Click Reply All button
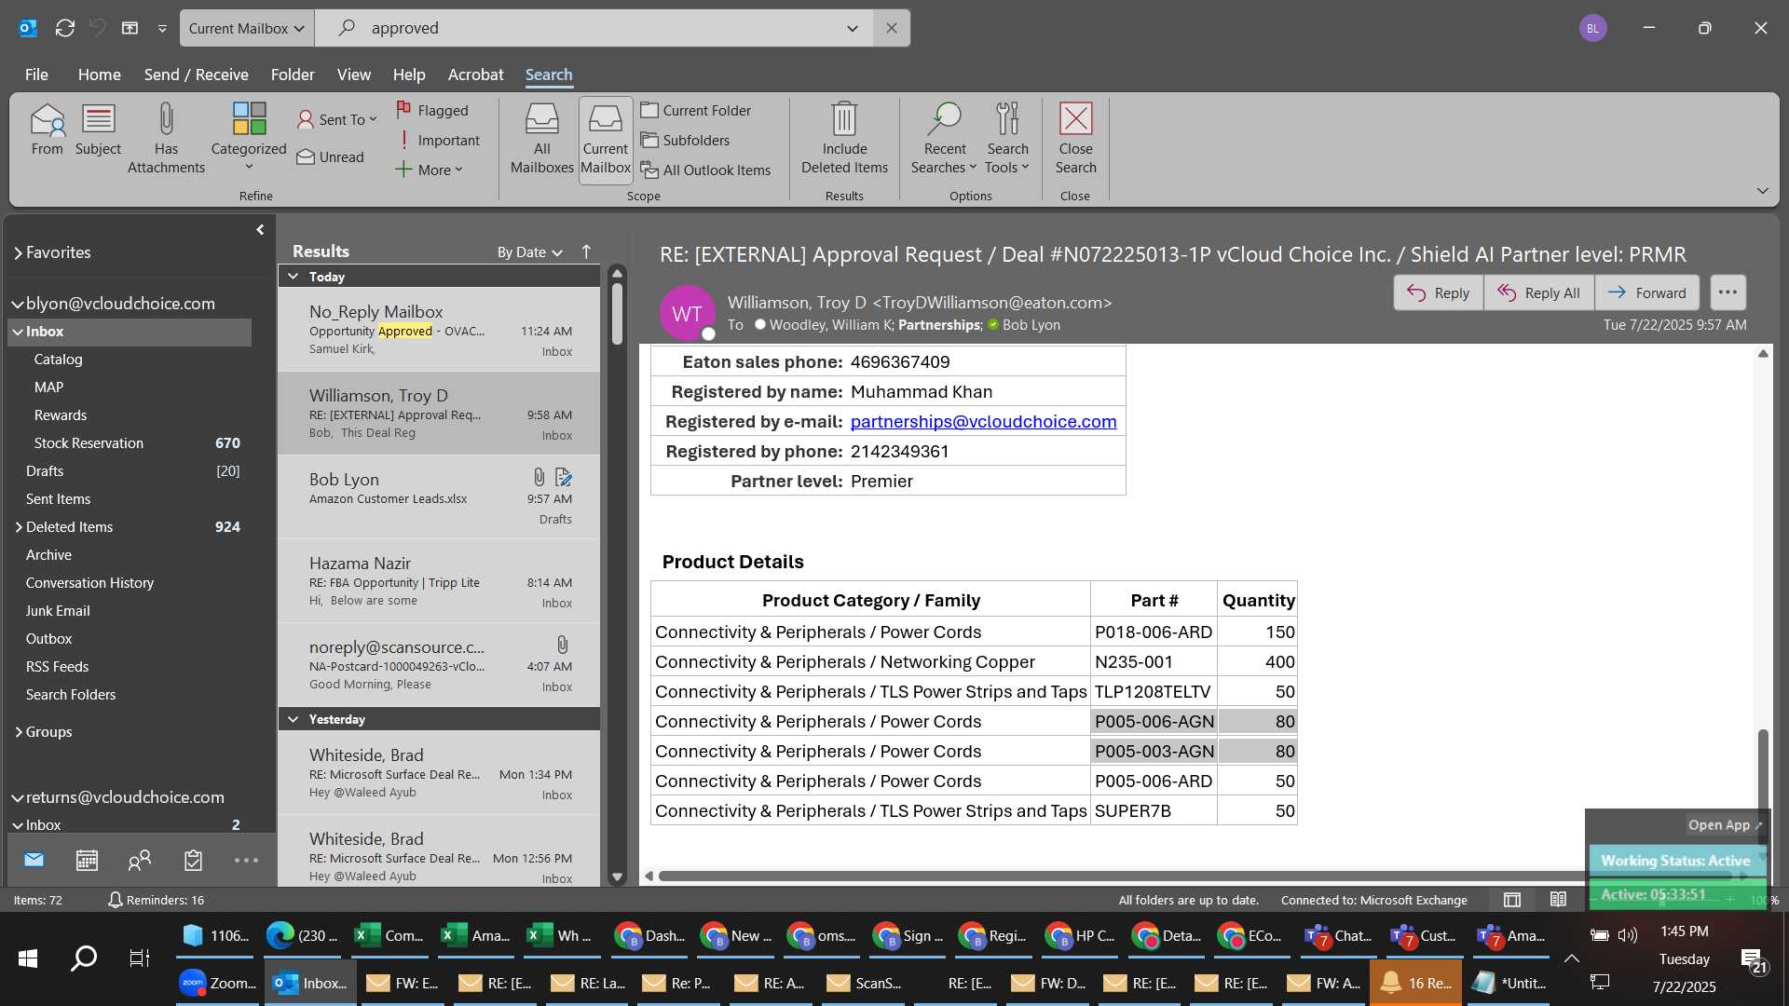The height and width of the screenshot is (1006, 1789). [x=1539, y=292]
